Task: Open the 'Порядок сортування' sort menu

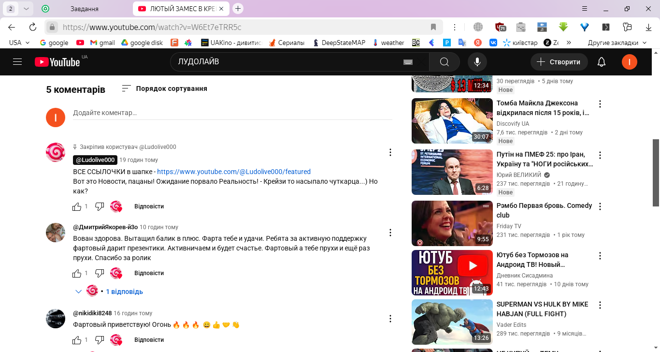Action: point(164,88)
